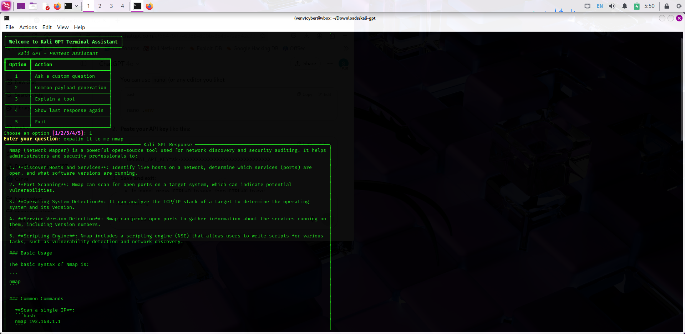Switch to workspace 2
The image size is (685, 334).
[100, 6]
